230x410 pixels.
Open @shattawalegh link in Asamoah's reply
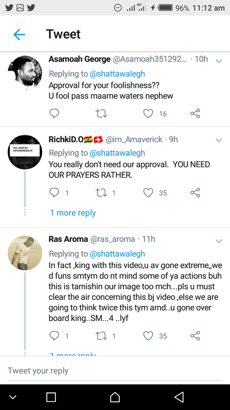point(117,74)
